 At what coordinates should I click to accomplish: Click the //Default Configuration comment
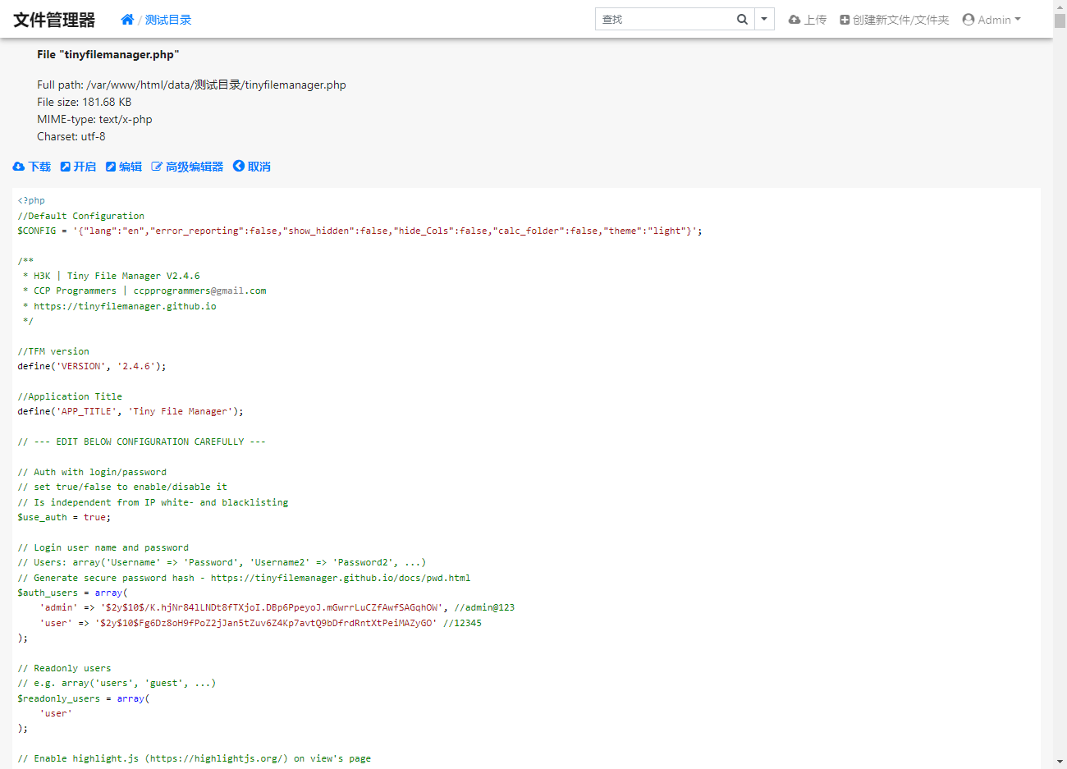[80, 216]
